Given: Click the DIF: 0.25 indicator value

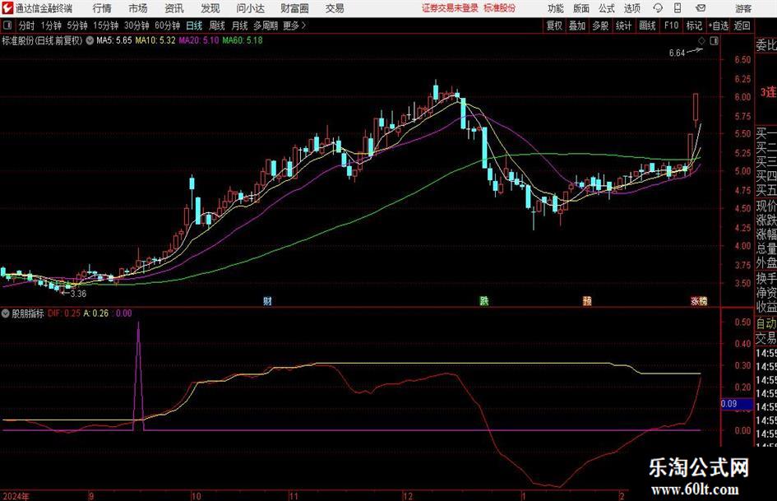Looking at the screenshot, I should 64,313.
